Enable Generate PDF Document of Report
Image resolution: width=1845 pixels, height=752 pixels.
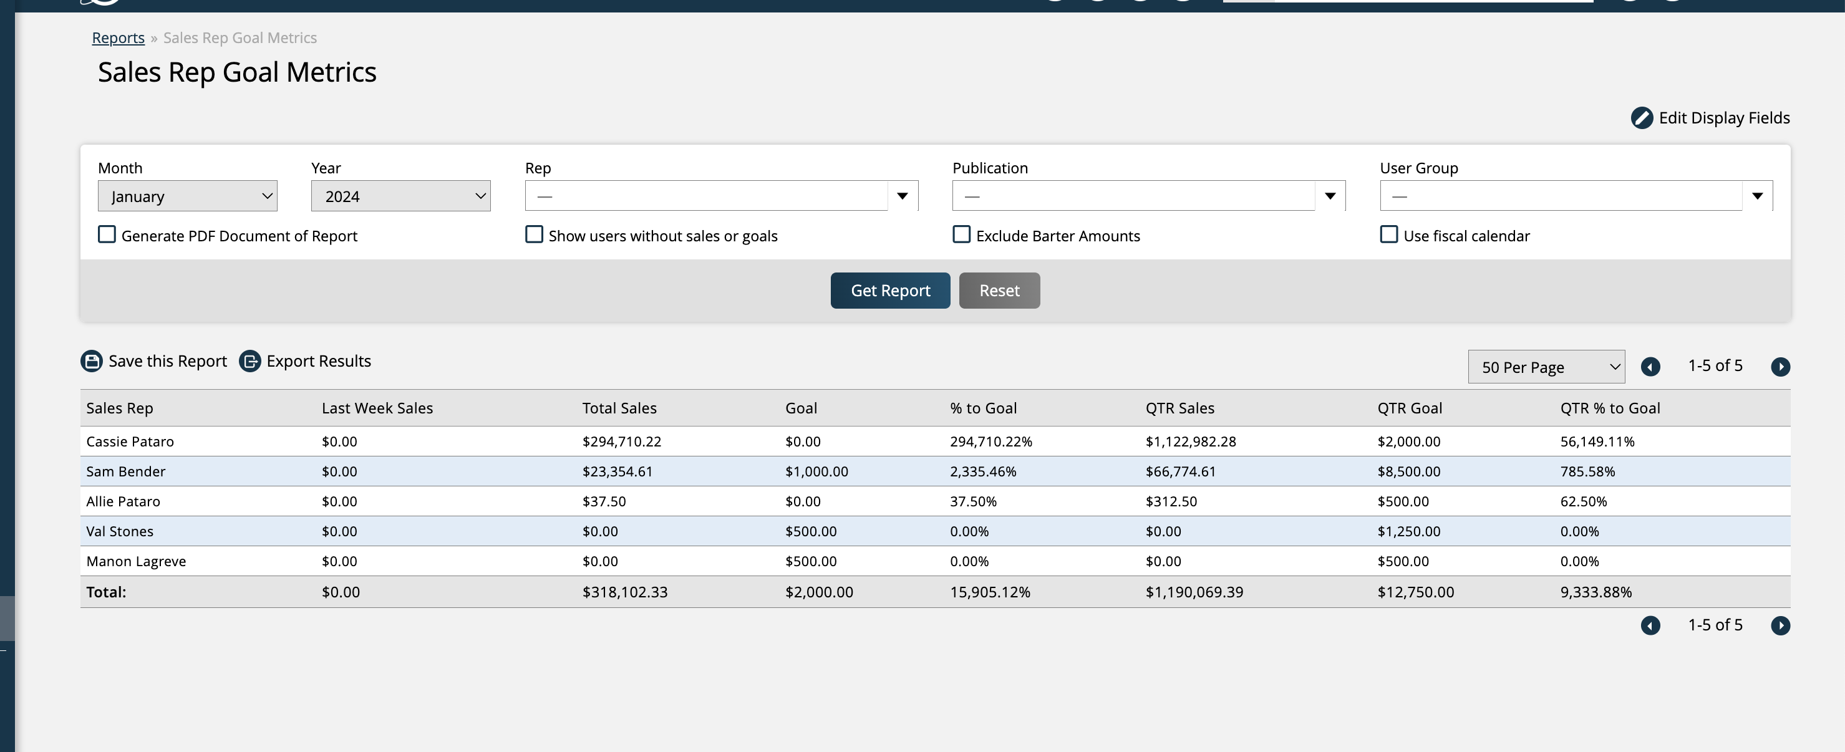point(107,235)
